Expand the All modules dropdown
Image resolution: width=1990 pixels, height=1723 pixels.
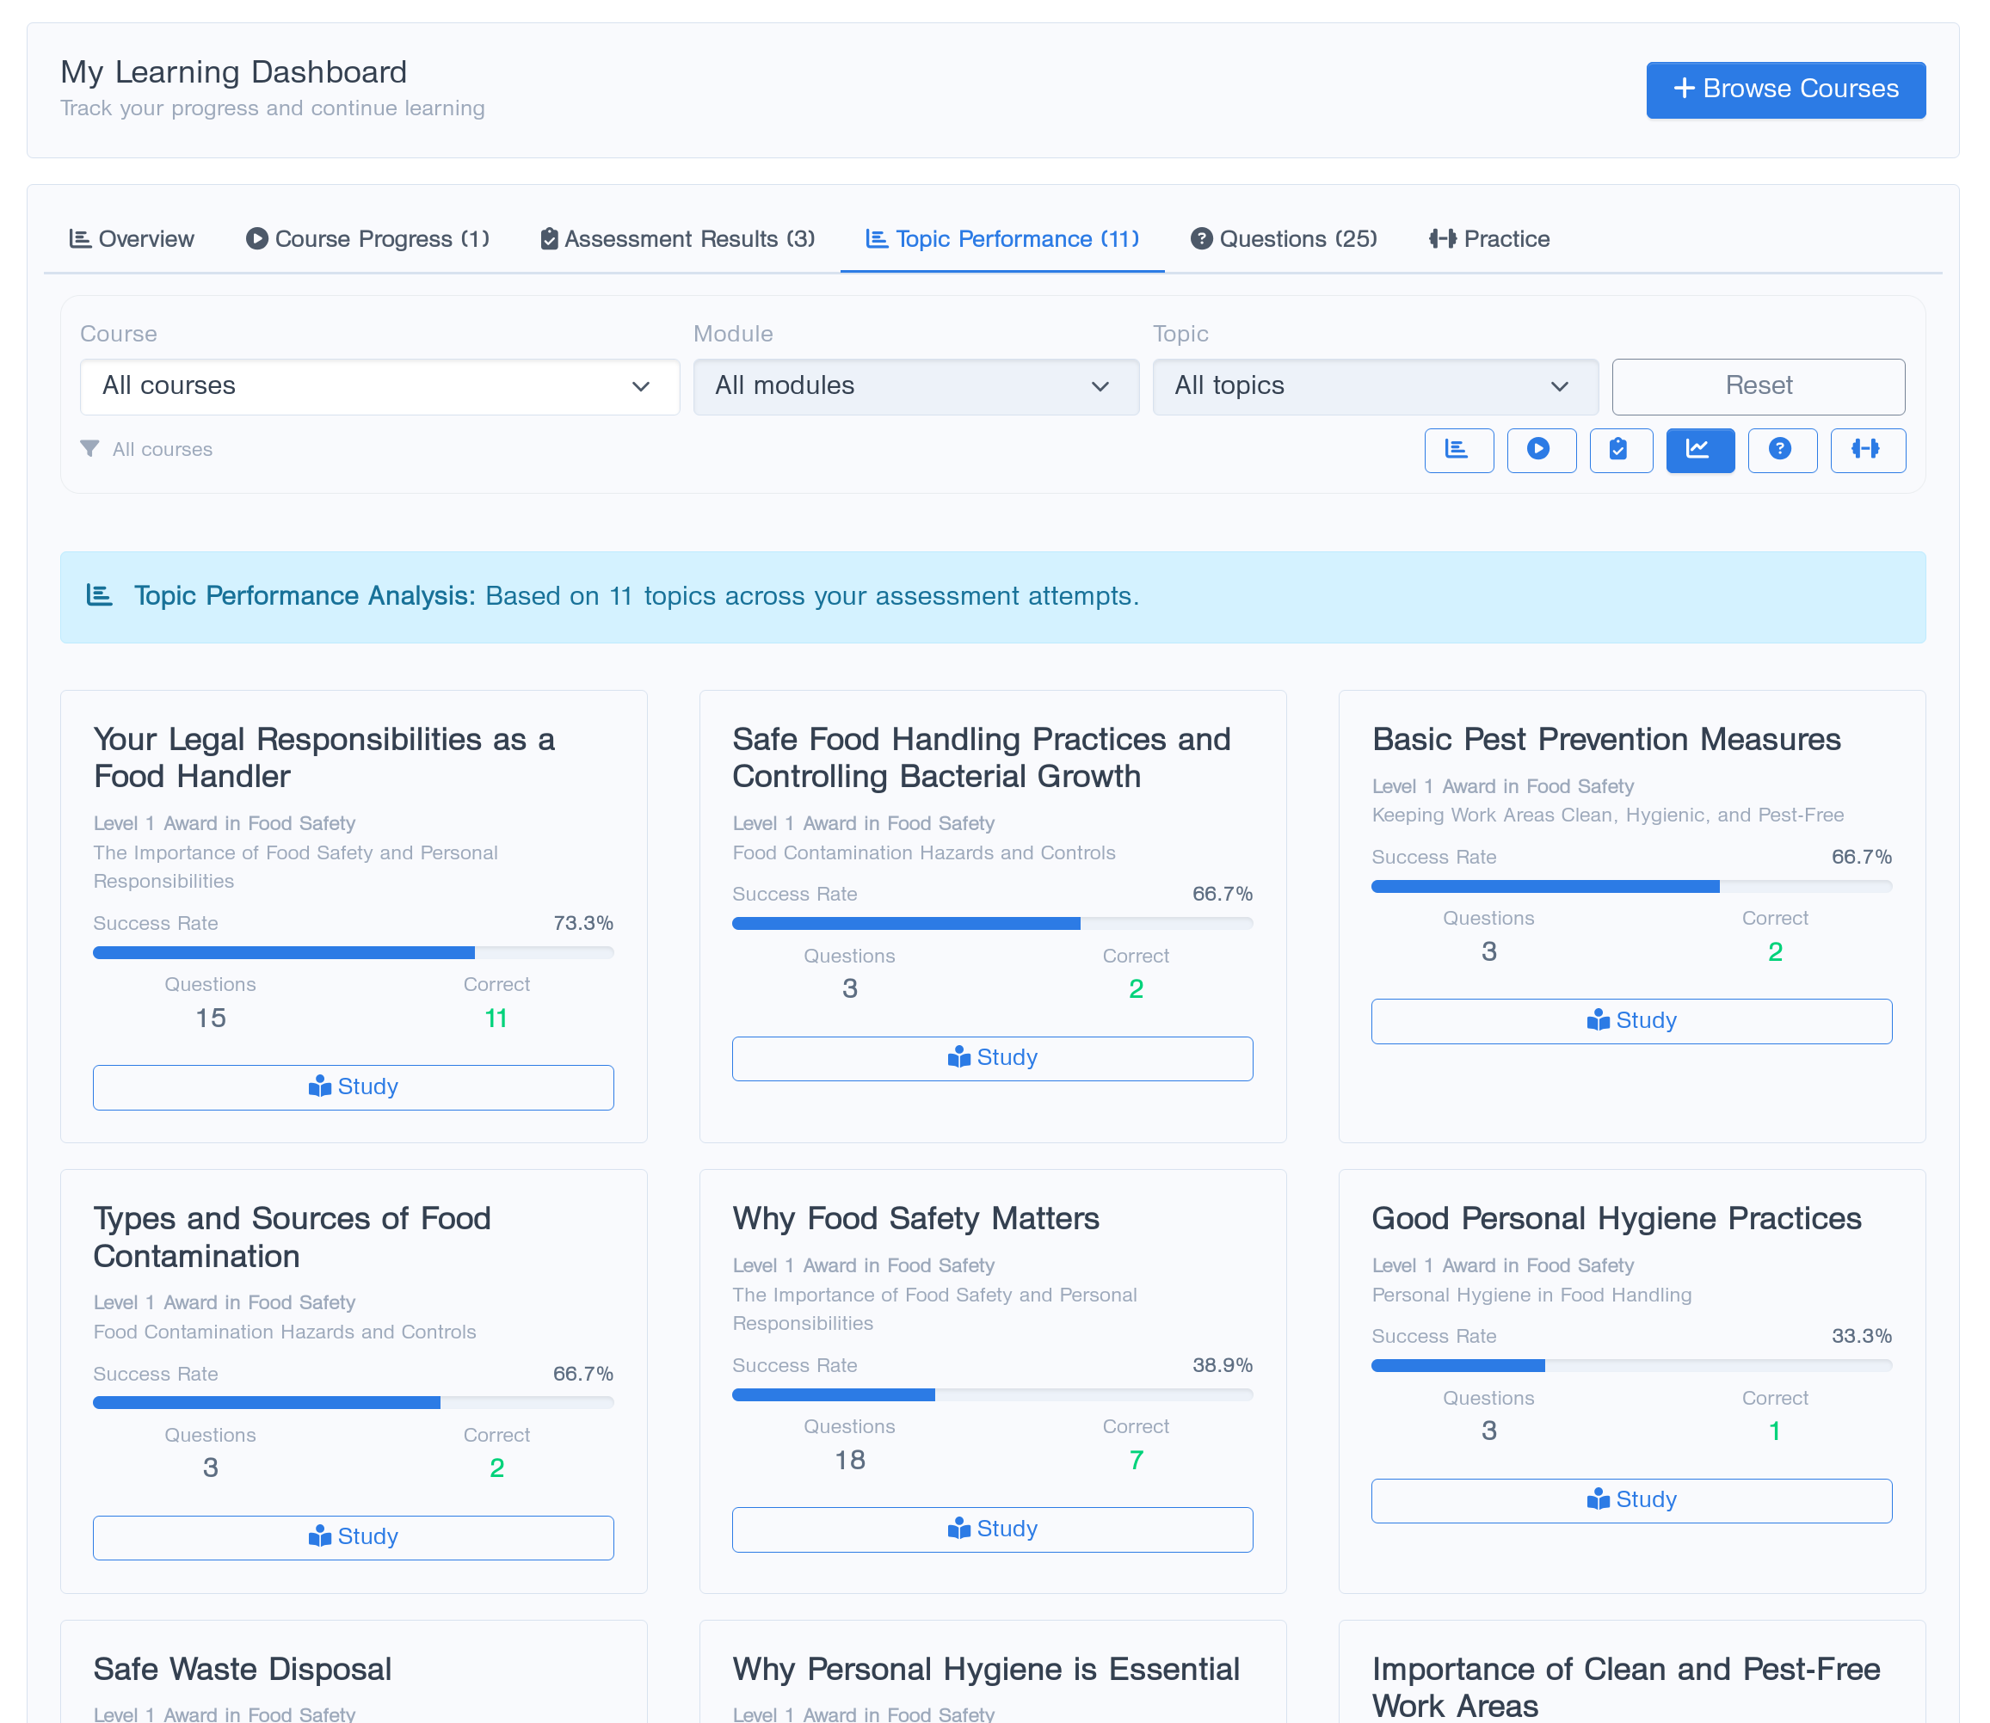915,386
